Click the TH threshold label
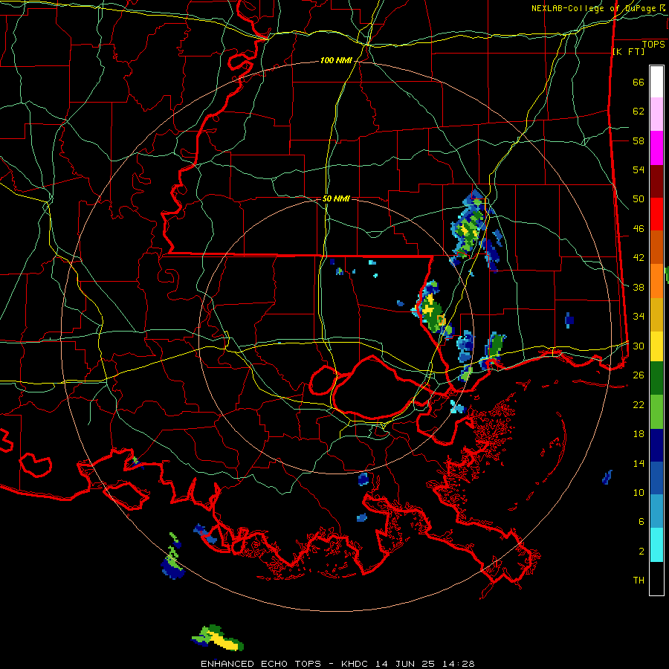The width and height of the screenshot is (669, 669). click(x=639, y=580)
